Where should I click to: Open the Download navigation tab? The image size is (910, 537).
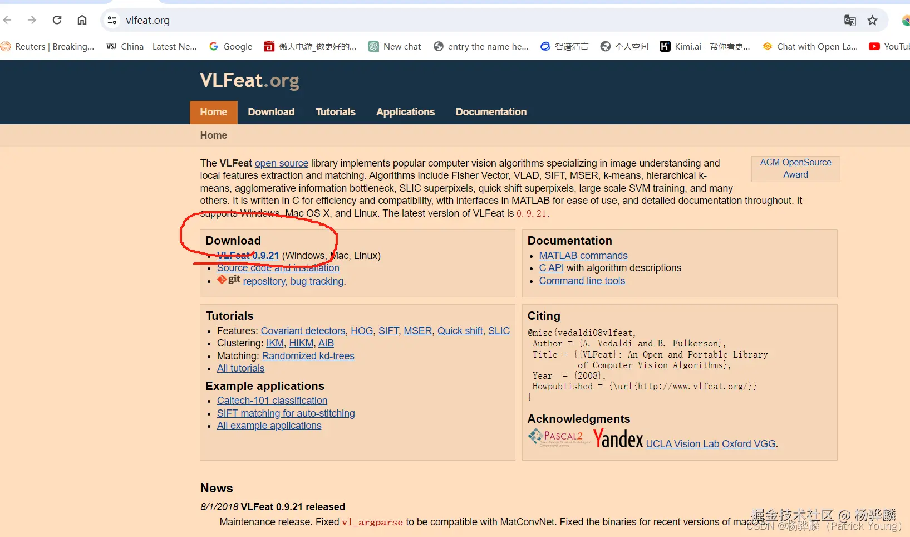coord(271,112)
